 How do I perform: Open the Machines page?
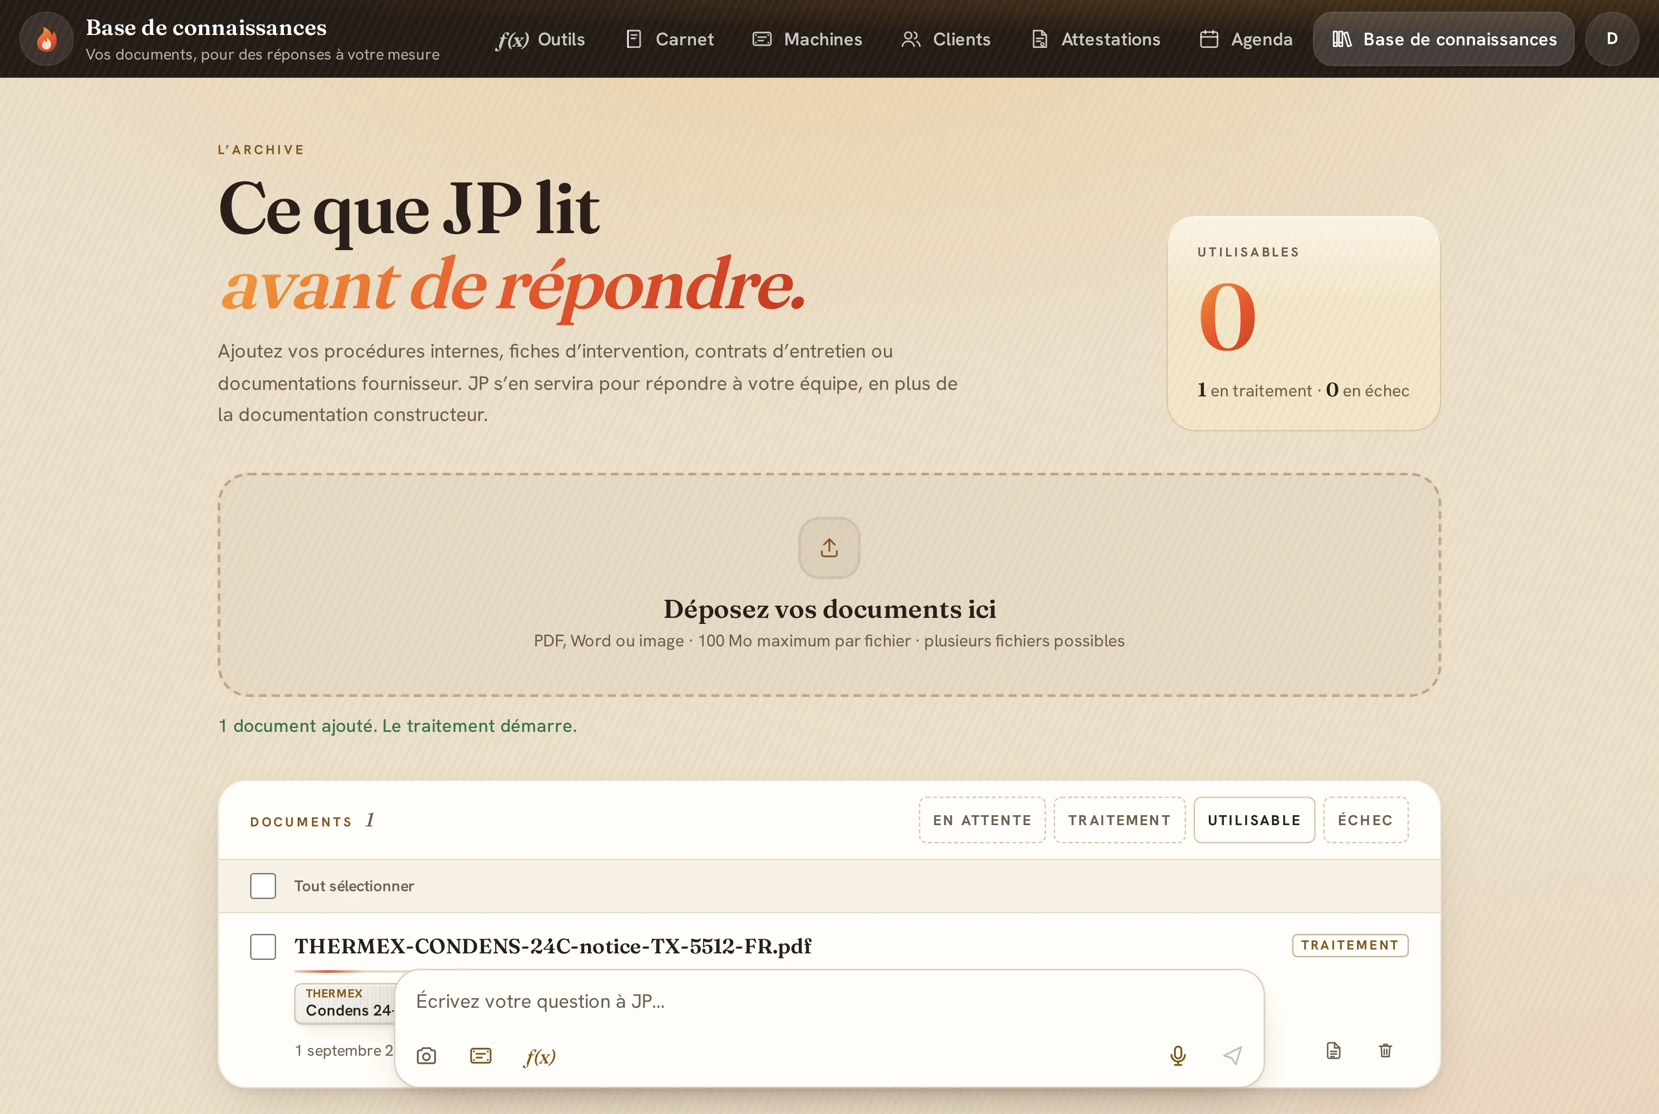(807, 39)
